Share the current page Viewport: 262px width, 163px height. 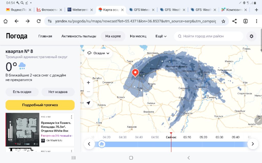click(x=234, y=21)
